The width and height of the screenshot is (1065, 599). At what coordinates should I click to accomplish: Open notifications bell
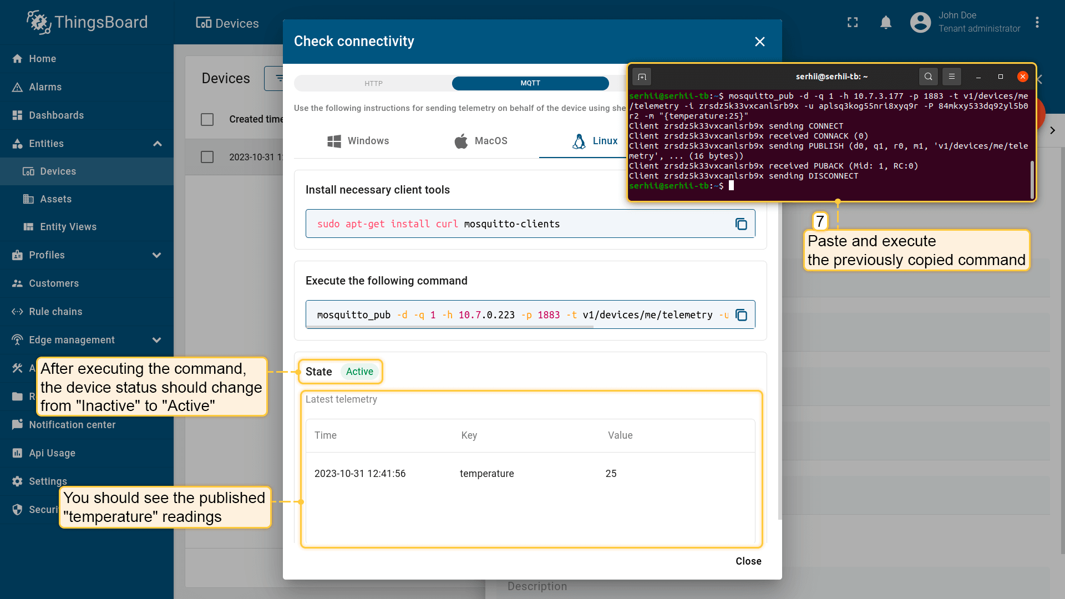pos(886,22)
